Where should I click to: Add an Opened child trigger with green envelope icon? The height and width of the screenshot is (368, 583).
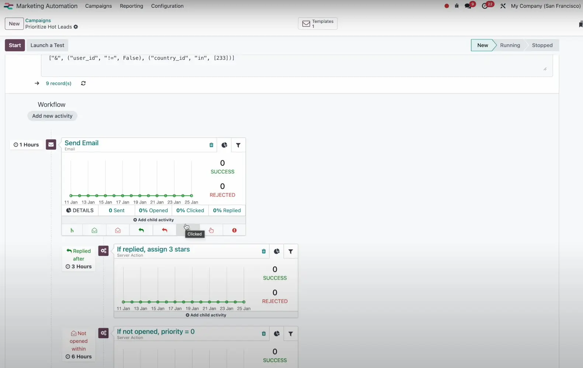click(94, 230)
